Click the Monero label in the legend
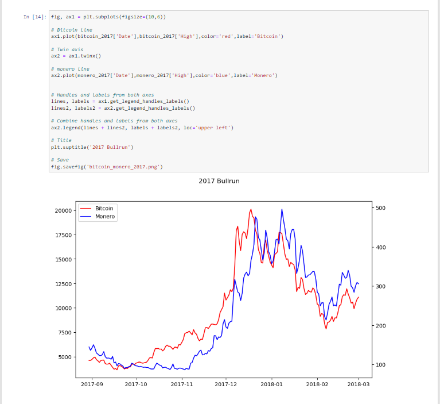This screenshot has width=440, height=404. (x=105, y=217)
